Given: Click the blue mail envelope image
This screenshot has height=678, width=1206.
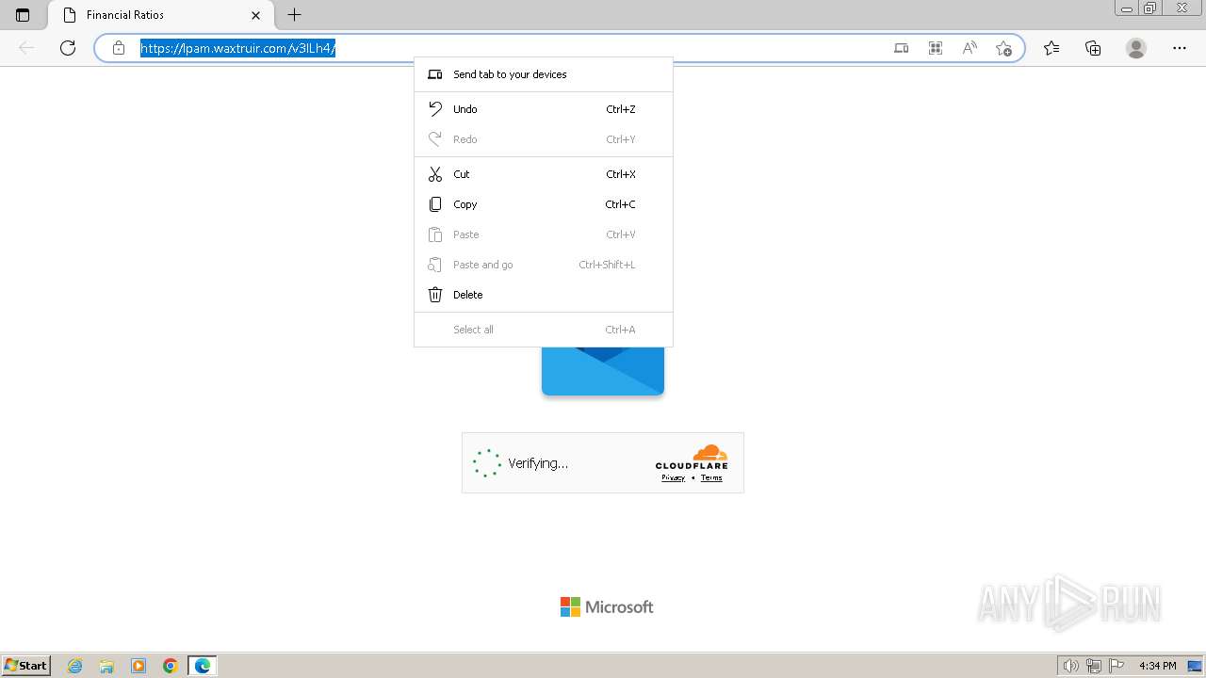Looking at the screenshot, I should click(x=603, y=371).
